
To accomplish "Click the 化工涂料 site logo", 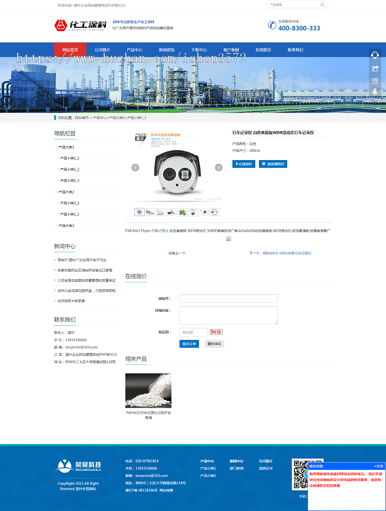I will click(80, 25).
